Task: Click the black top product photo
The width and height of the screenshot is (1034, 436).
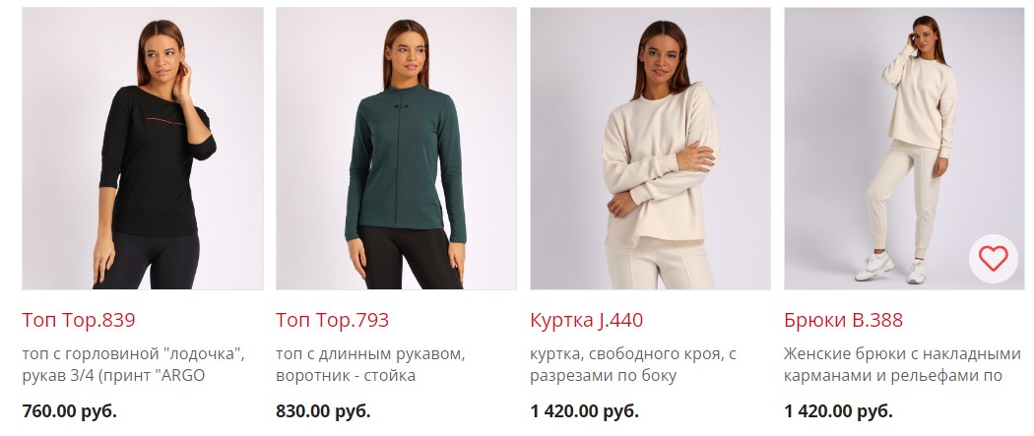Action: coord(143,149)
